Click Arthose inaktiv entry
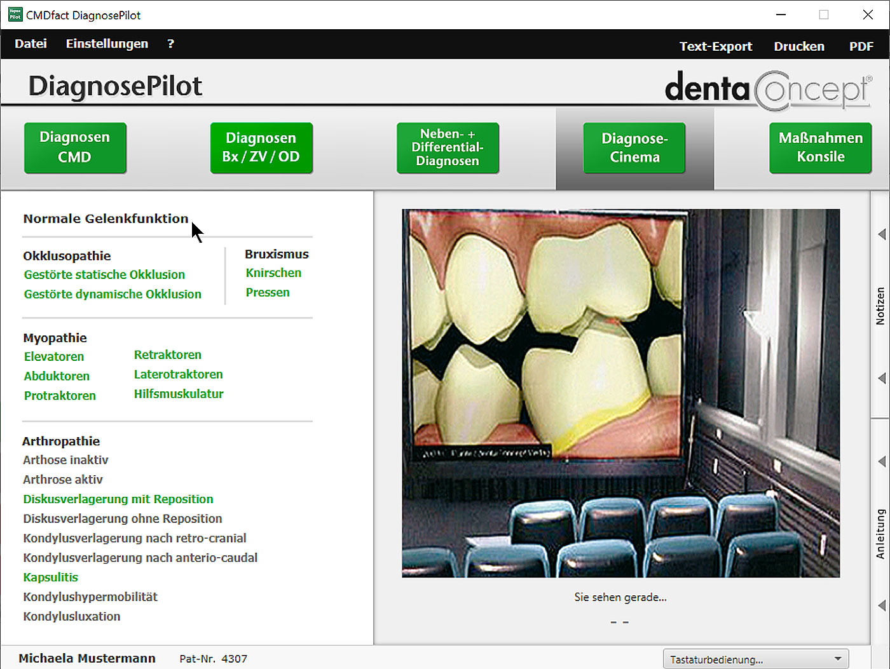890x669 pixels. pos(65,460)
